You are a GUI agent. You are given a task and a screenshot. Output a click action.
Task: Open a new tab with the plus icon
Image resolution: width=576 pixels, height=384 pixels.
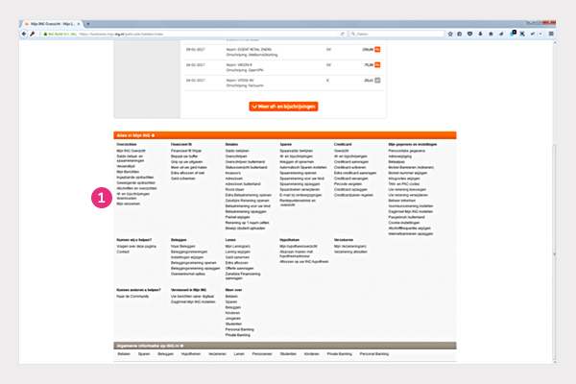[x=87, y=24]
